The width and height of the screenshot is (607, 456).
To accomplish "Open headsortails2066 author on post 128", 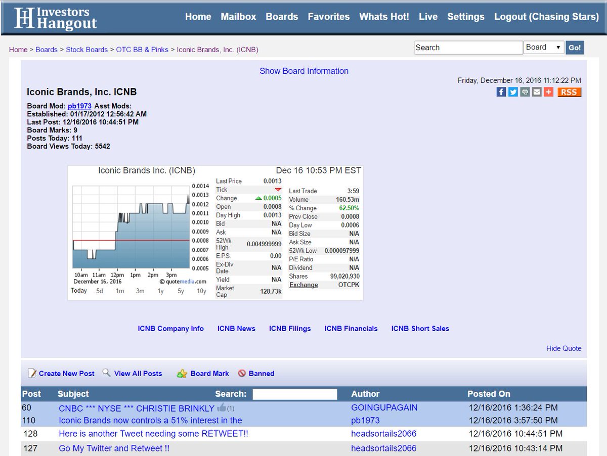I will coord(384,434).
